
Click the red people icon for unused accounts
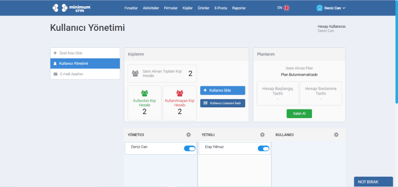point(180,93)
